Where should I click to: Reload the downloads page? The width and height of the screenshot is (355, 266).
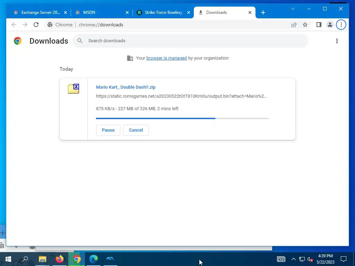coord(36,25)
